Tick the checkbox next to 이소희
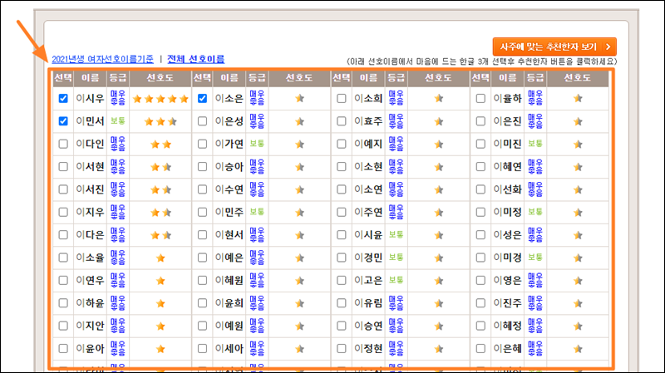Viewport: 665px width, 373px height. click(x=342, y=98)
